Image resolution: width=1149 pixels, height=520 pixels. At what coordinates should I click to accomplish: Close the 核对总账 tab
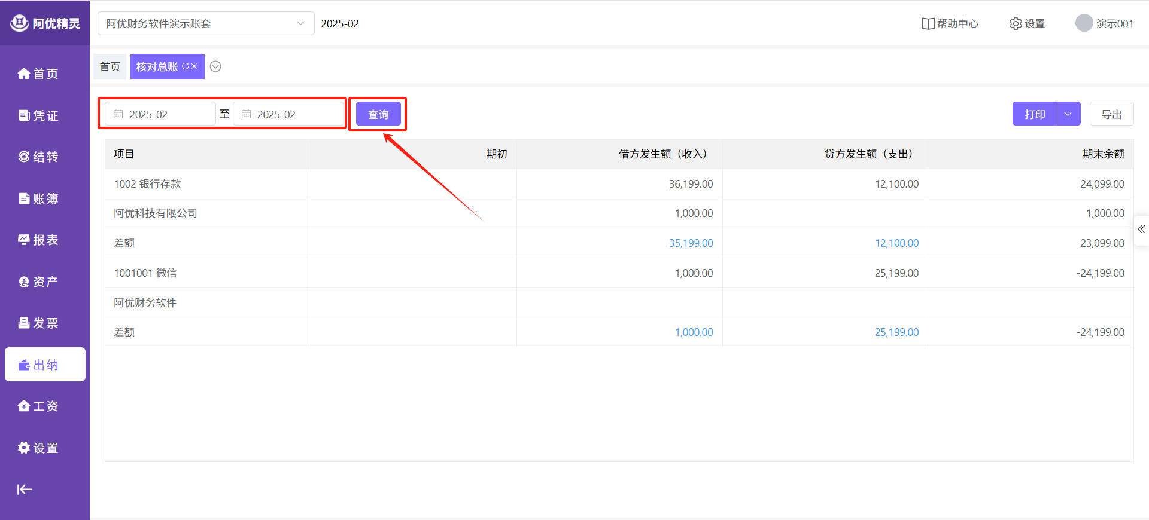pyautogui.click(x=194, y=66)
